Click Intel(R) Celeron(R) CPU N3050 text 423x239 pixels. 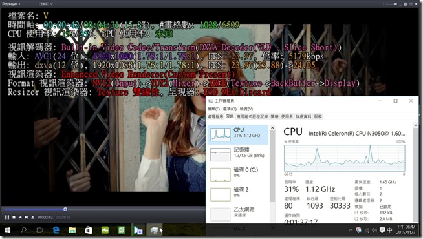[x=356, y=133]
